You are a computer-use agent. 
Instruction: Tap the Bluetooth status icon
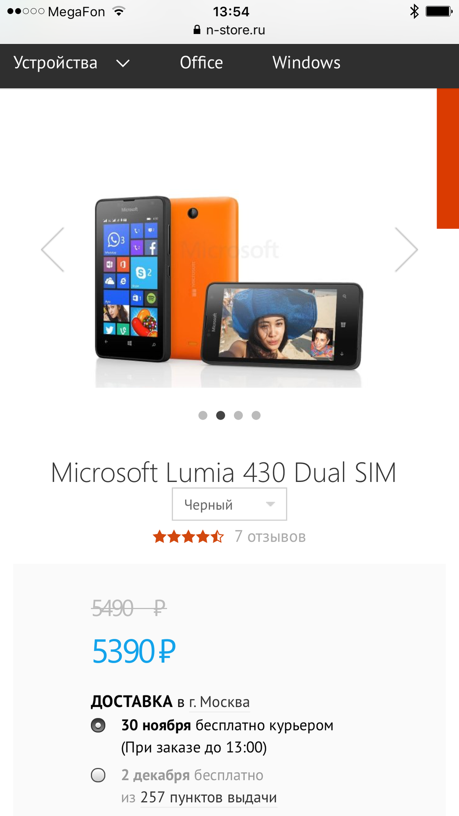pos(414,11)
